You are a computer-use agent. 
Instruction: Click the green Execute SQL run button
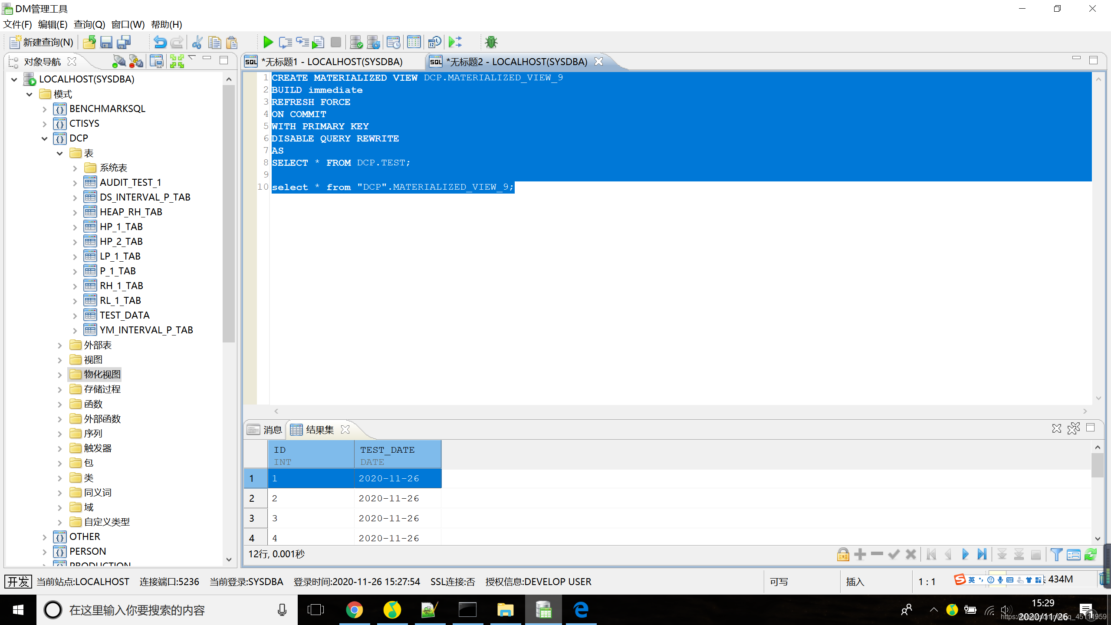coord(268,42)
